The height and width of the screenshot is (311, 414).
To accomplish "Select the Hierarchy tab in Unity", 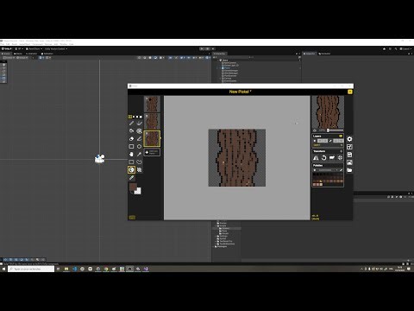I will tap(219, 54).
